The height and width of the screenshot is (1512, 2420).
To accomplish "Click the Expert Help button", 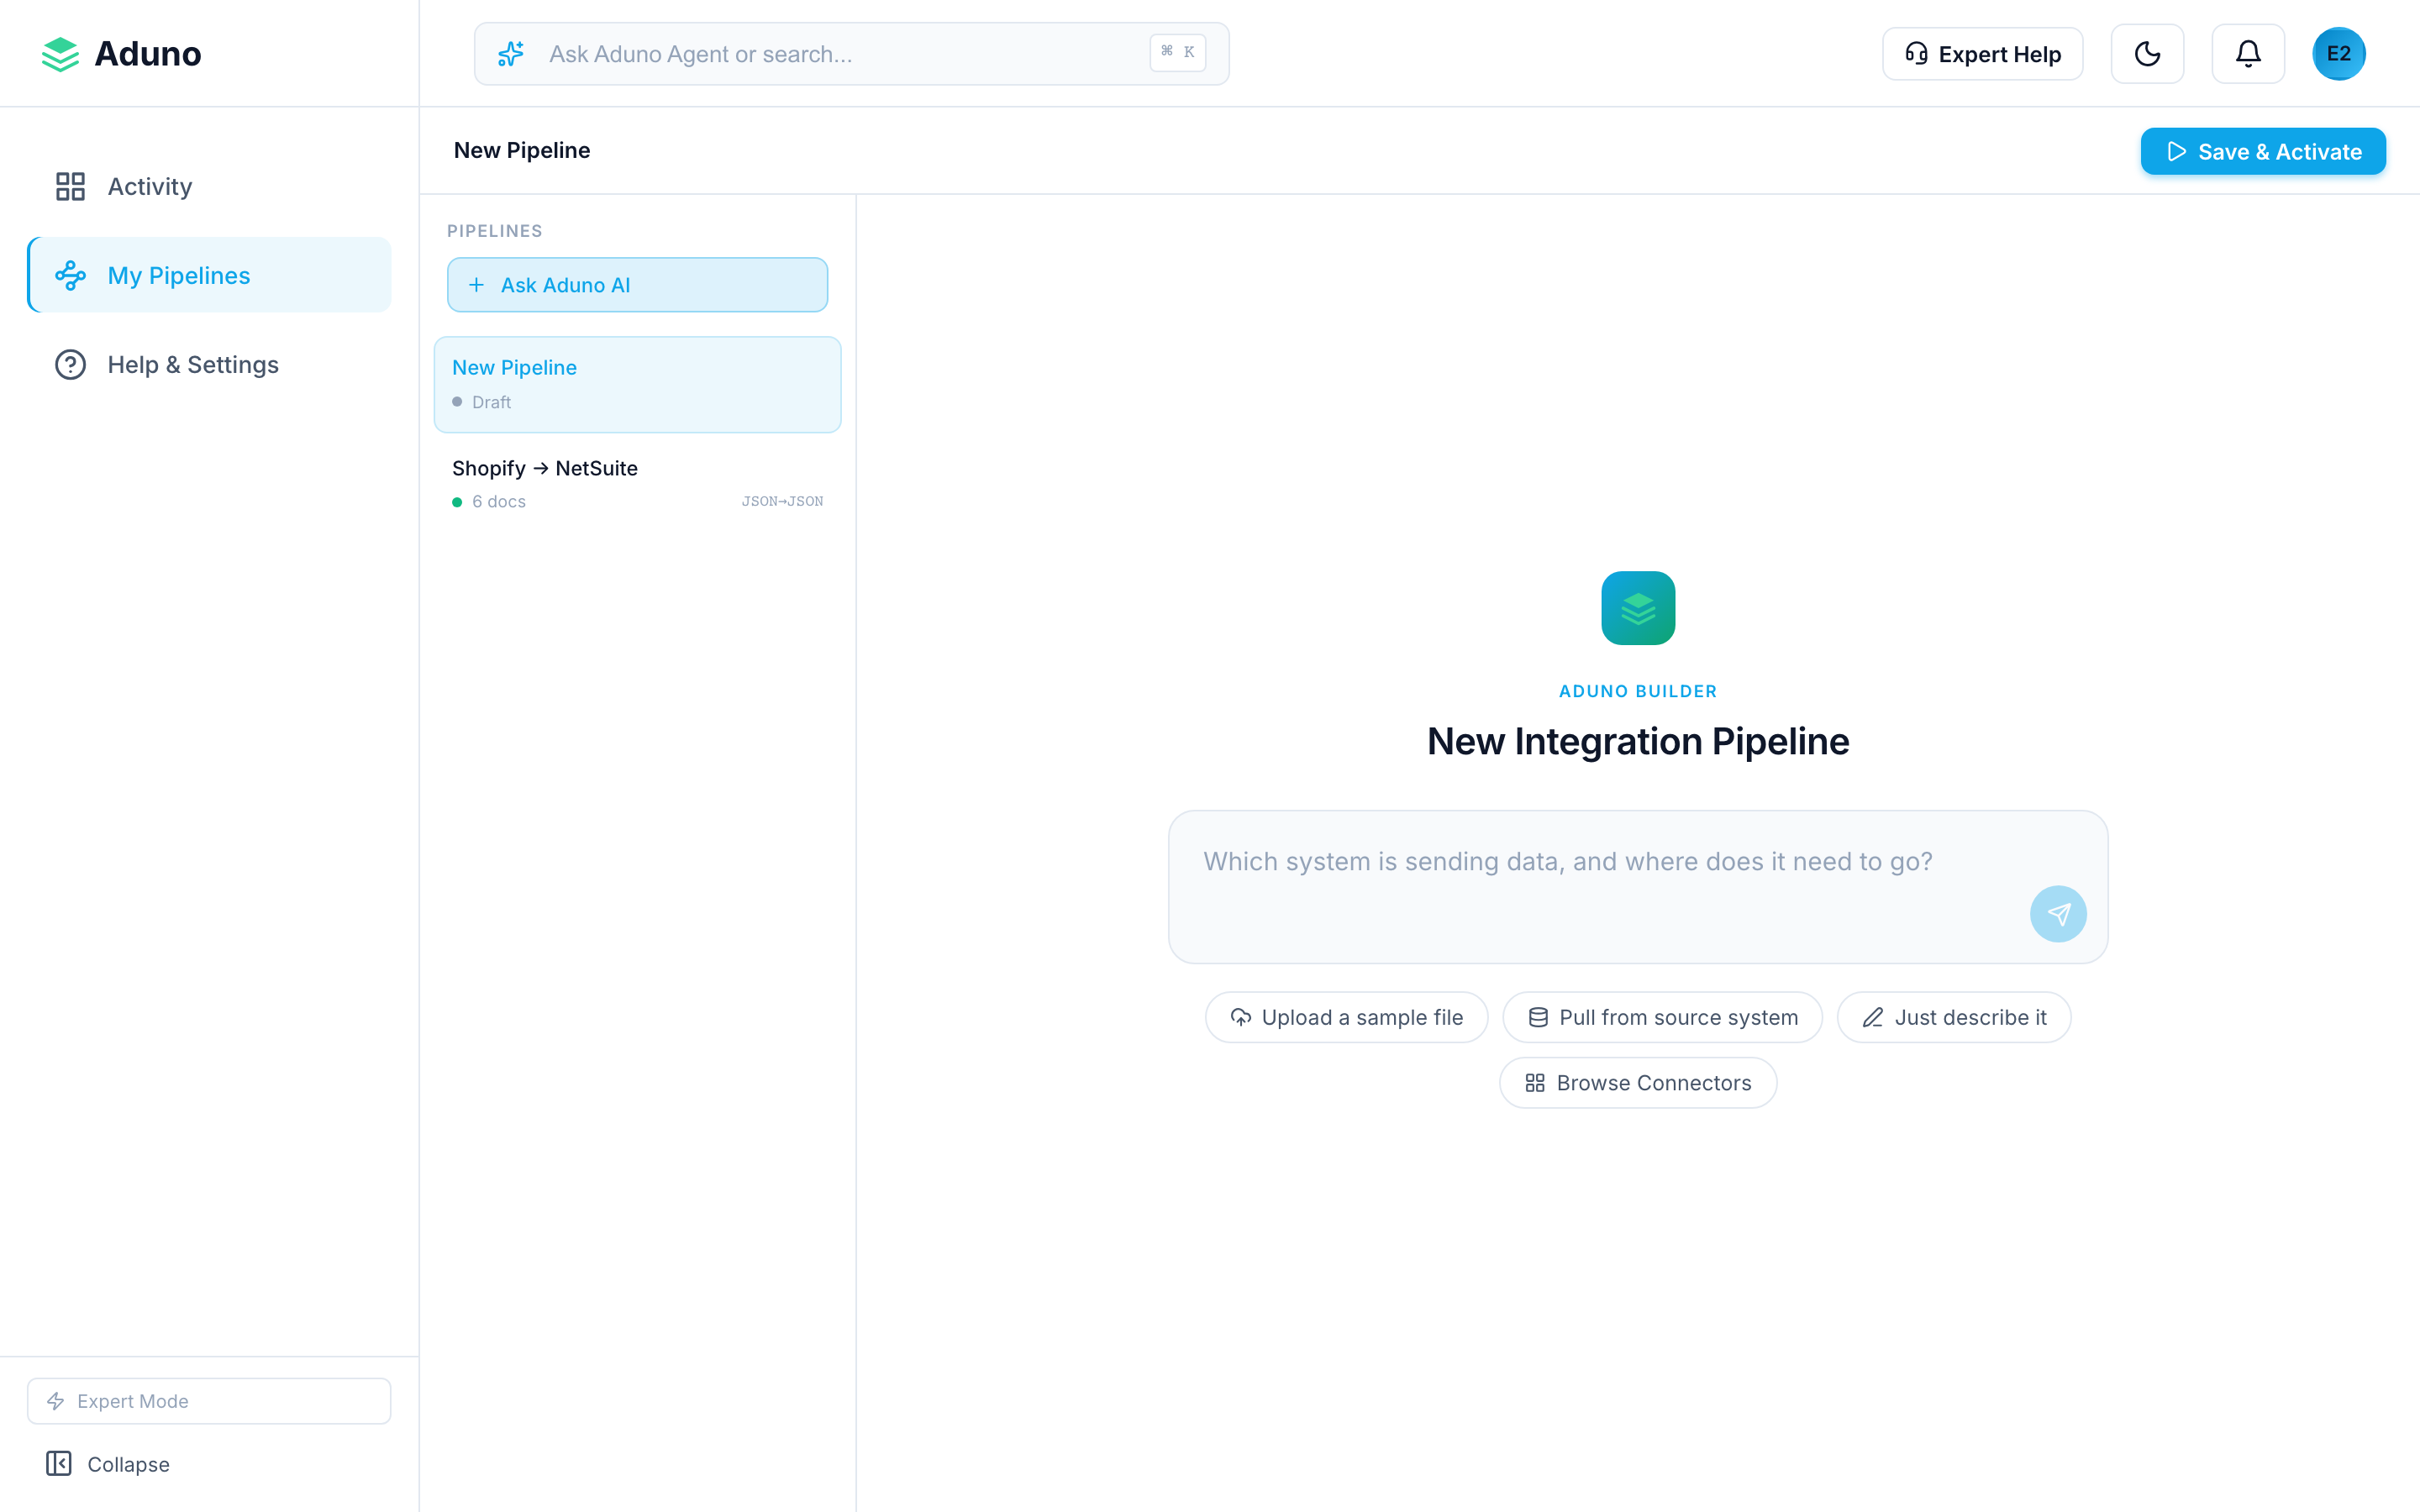I will coord(1982,54).
